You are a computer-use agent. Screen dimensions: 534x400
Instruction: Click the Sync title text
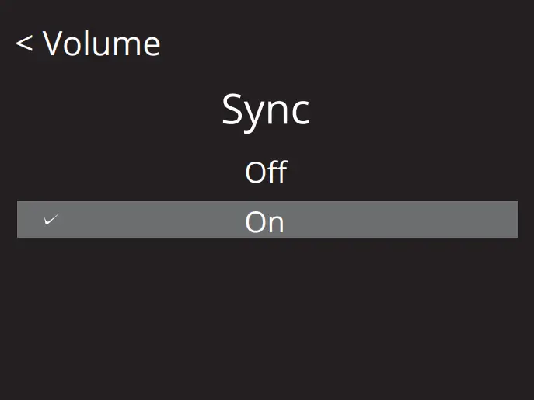[266, 110]
